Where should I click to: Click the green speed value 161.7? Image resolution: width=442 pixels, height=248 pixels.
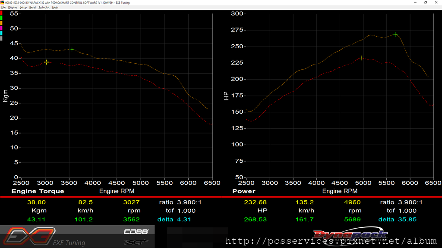304,219
